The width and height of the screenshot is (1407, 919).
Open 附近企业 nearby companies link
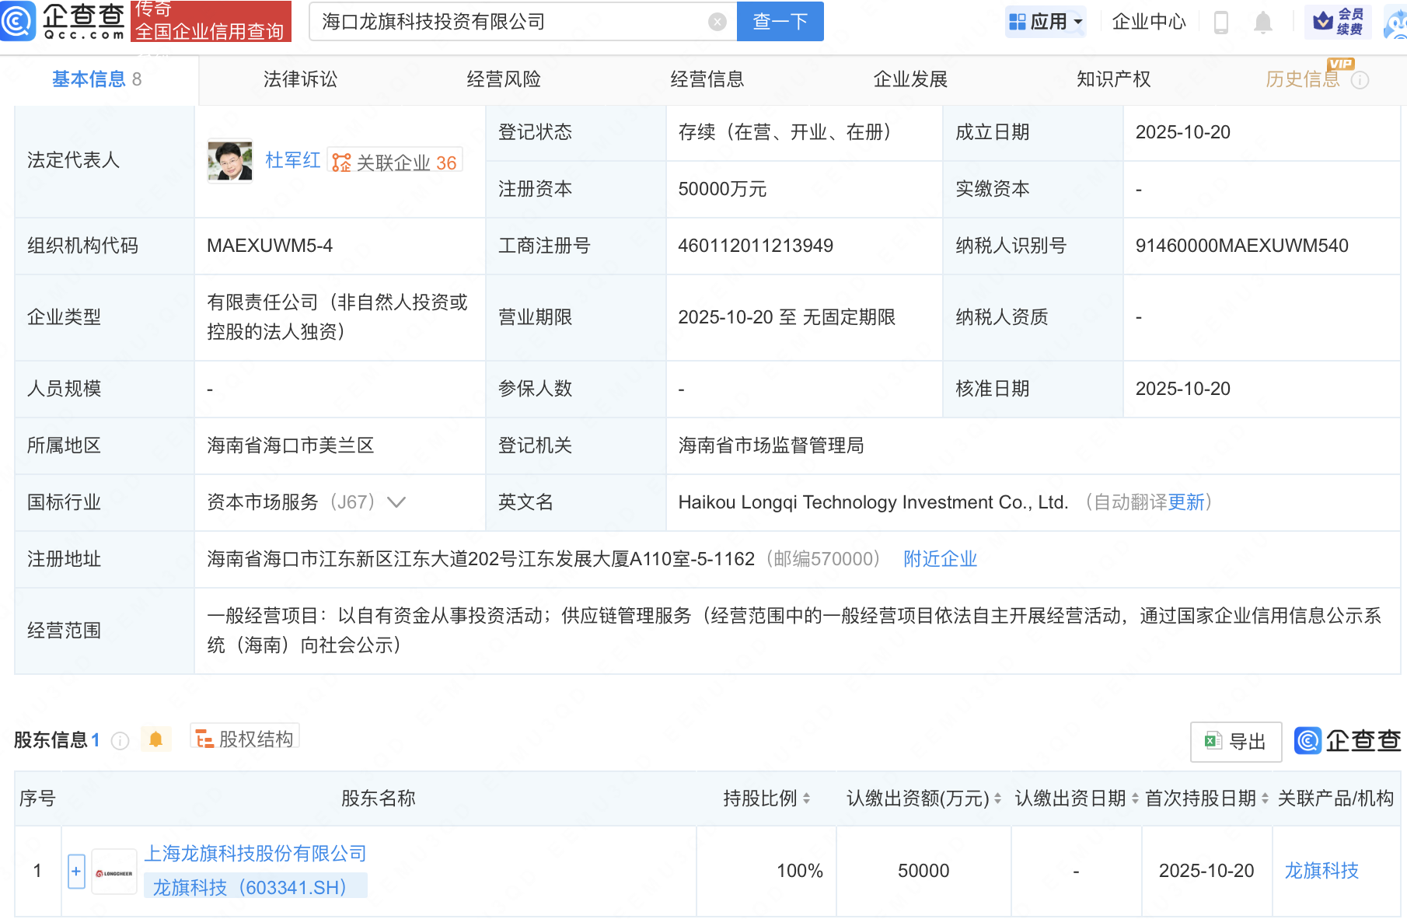tap(940, 559)
